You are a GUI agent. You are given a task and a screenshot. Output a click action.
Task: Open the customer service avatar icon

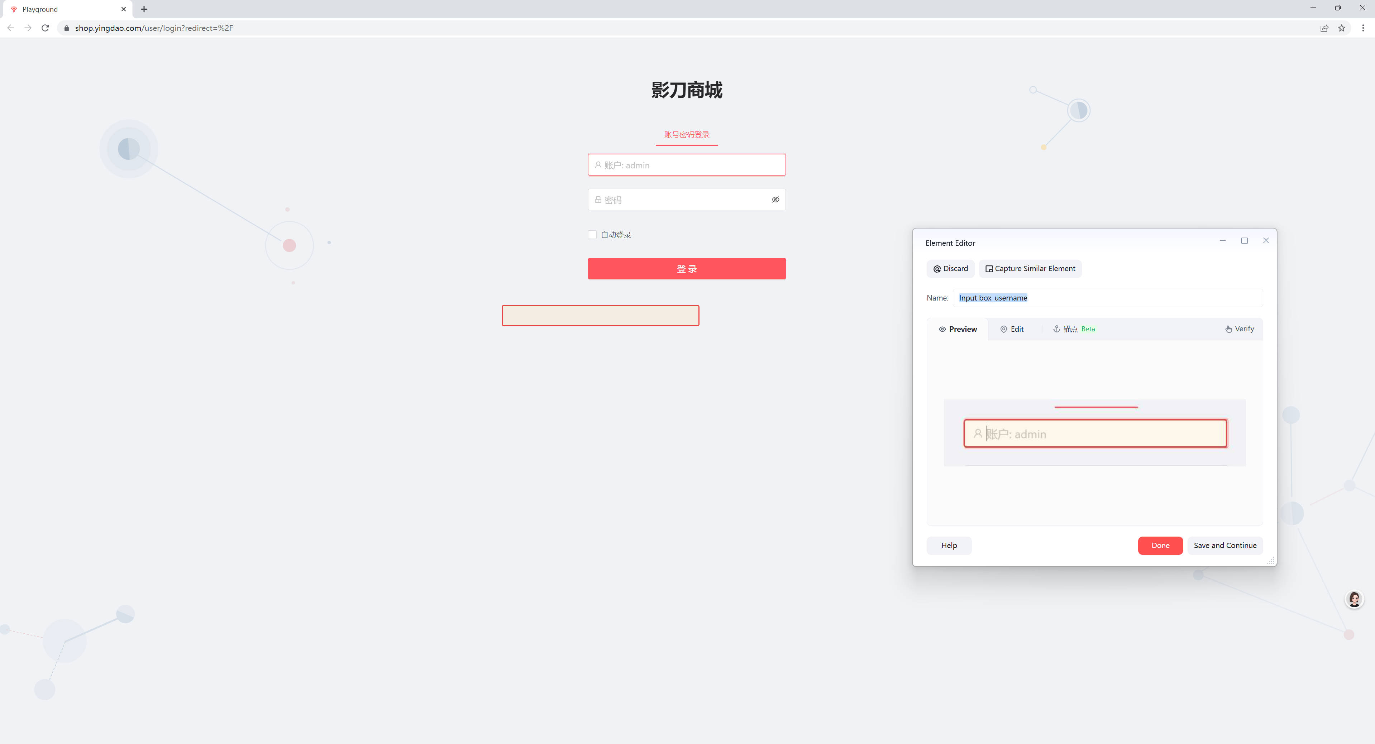(x=1353, y=599)
